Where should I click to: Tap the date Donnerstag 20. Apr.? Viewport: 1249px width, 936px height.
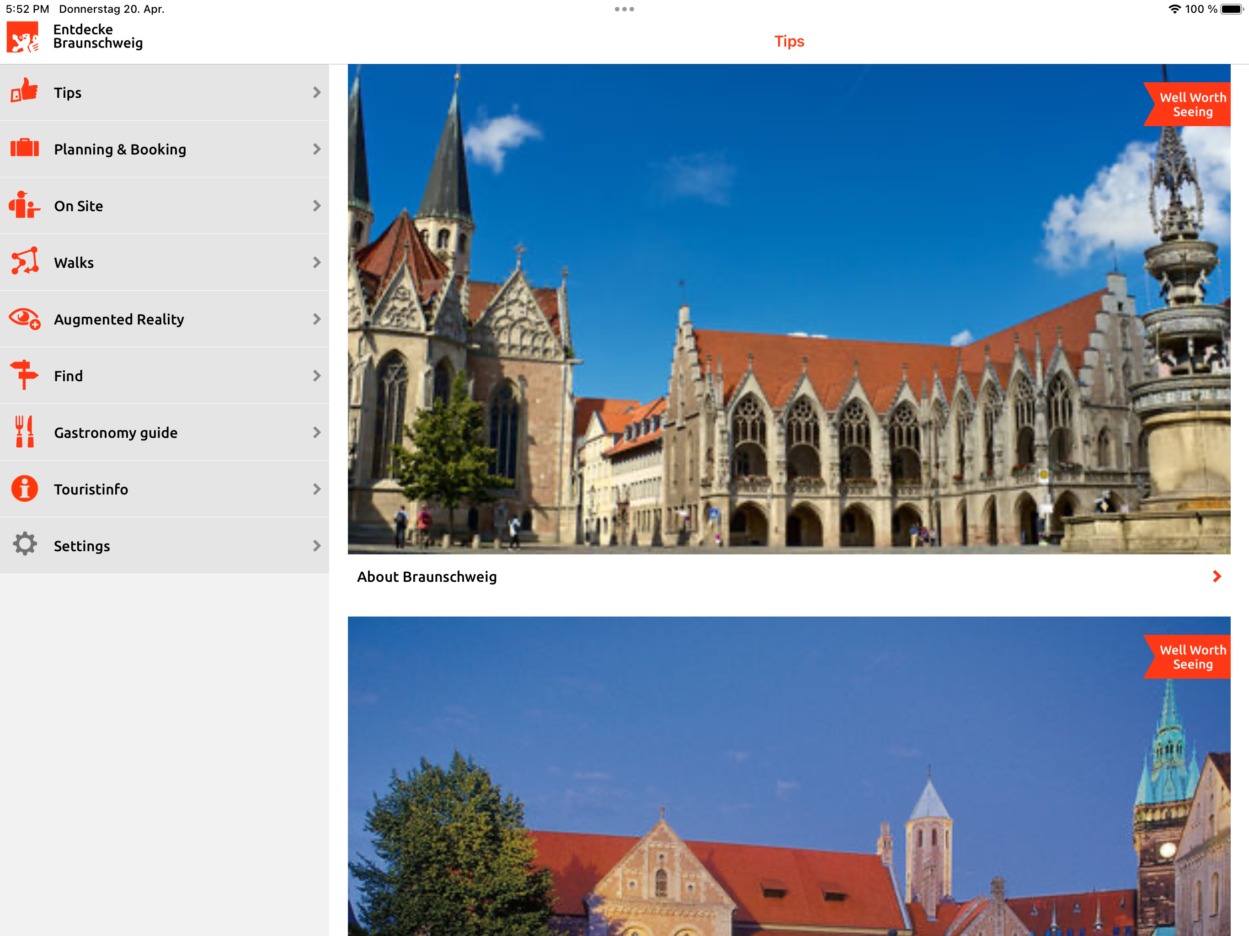(x=112, y=9)
